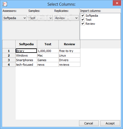Viewport: 123px width, 129px height.
Task: Select row header 3
Action: pos(9,60)
